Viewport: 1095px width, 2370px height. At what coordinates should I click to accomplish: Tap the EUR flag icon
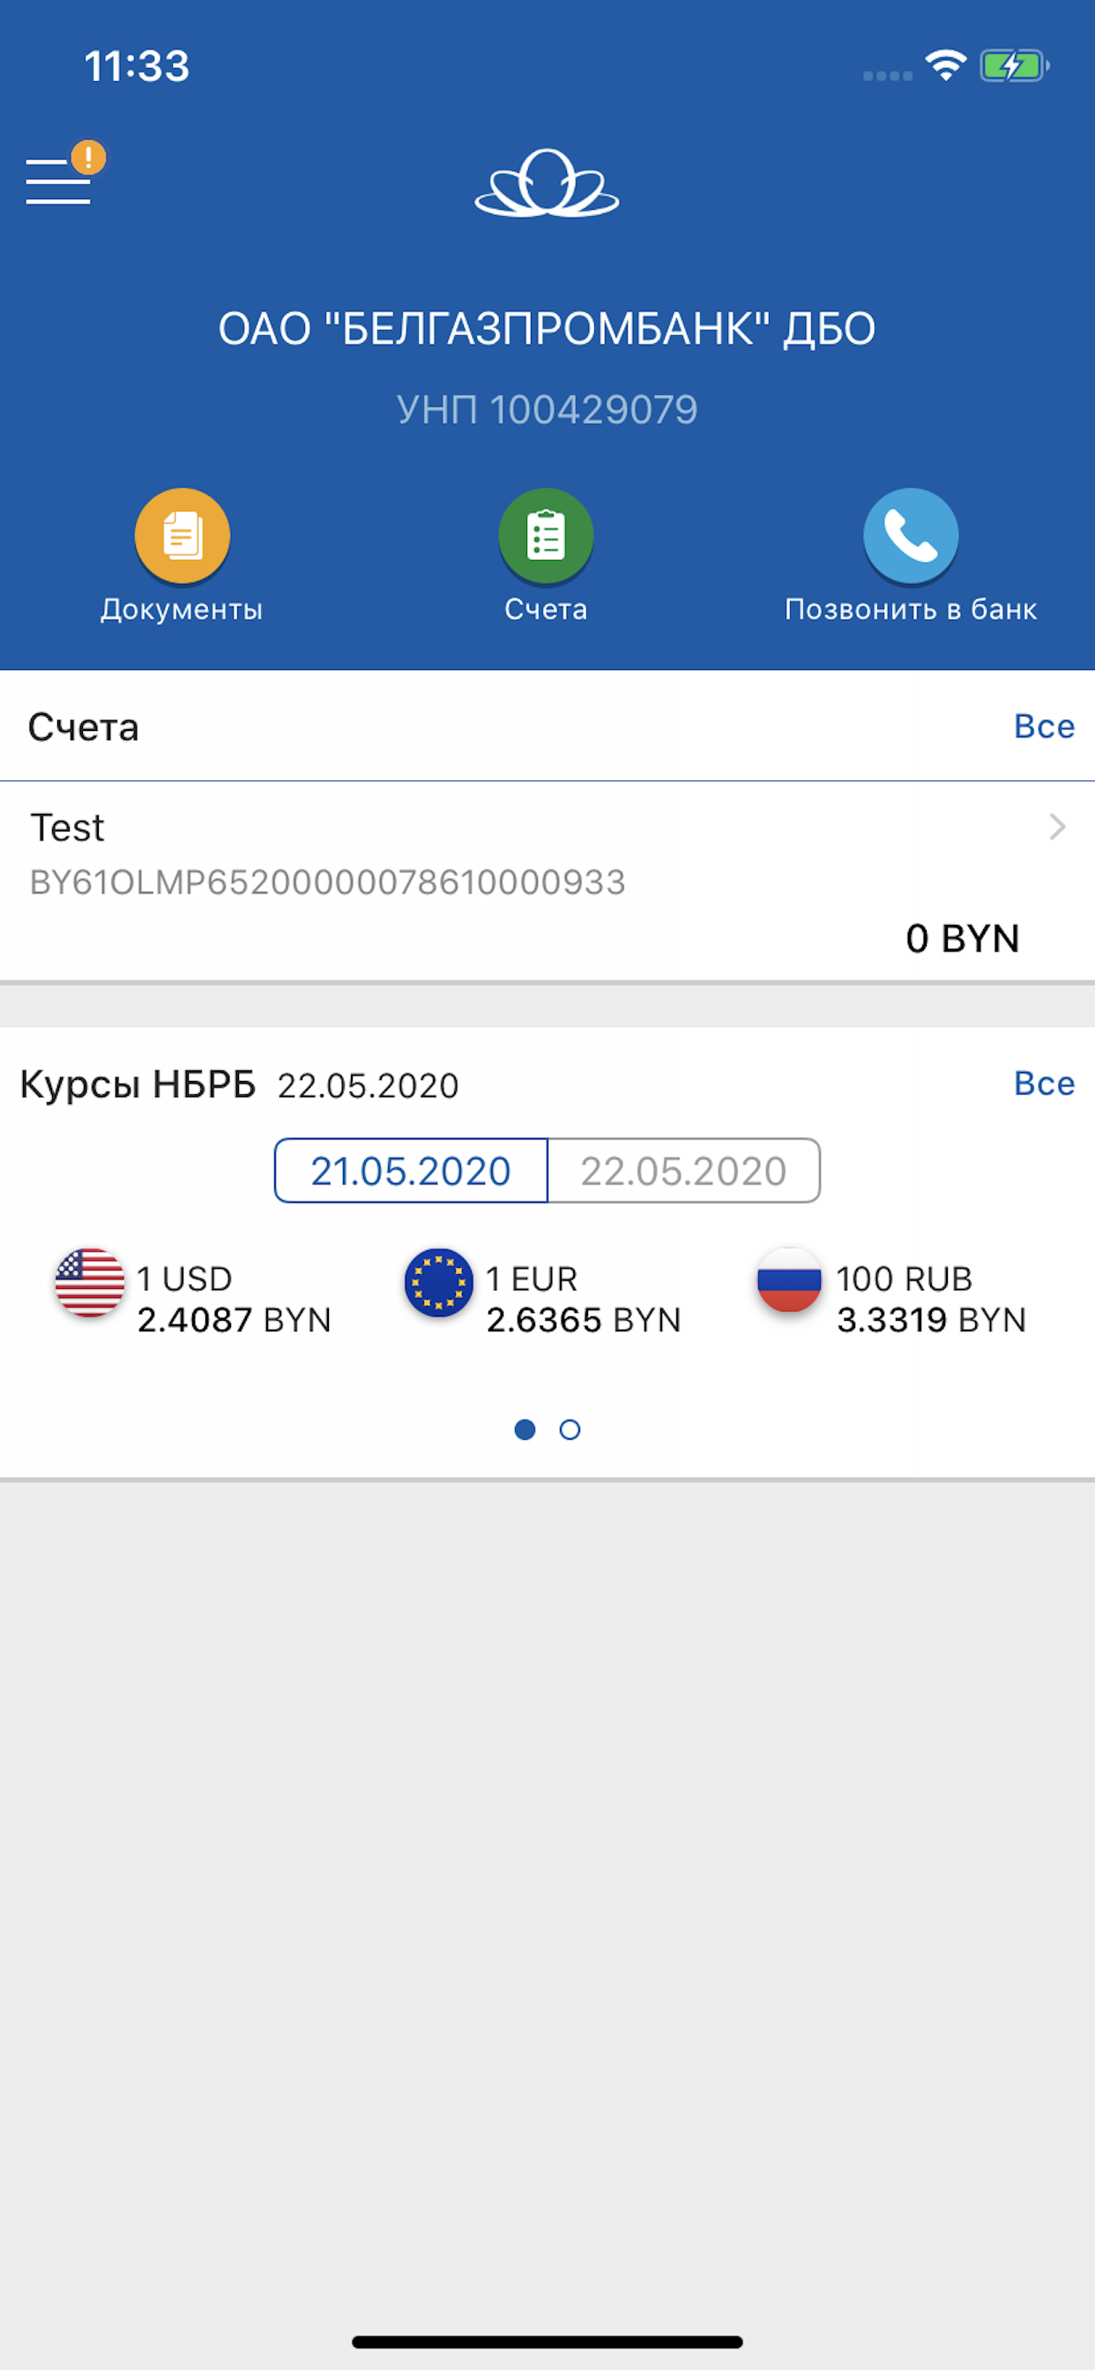tap(439, 1283)
